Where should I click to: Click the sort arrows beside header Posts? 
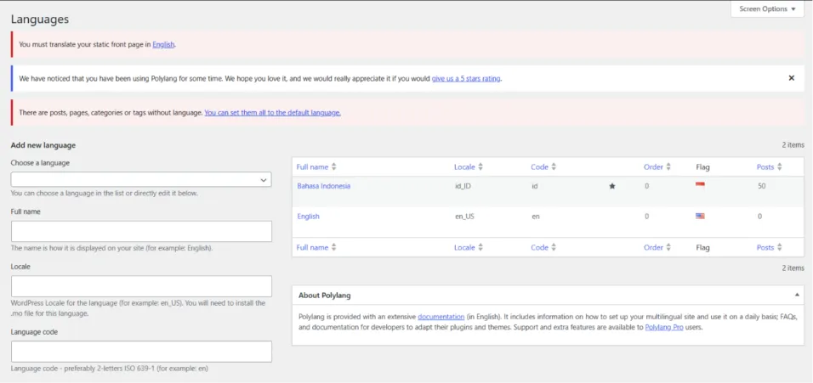click(780, 167)
